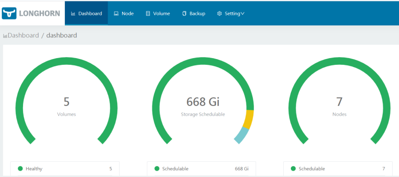The width and height of the screenshot is (399, 177).
Task: Click the Schedulable 668 Gi legend value
Action: pyautogui.click(x=241, y=169)
